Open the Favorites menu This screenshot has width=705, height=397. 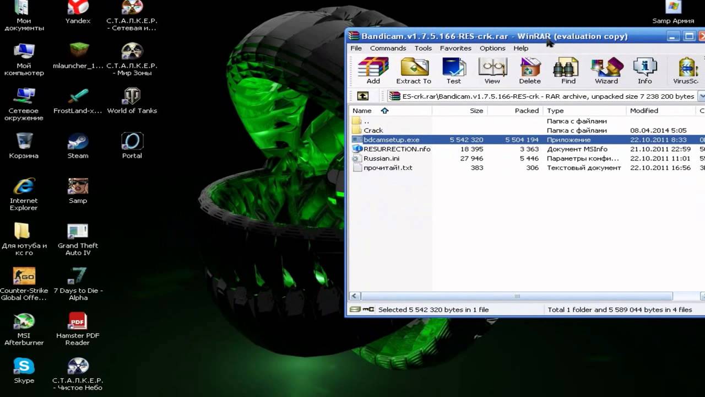pyautogui.click(x=455, y=48)
